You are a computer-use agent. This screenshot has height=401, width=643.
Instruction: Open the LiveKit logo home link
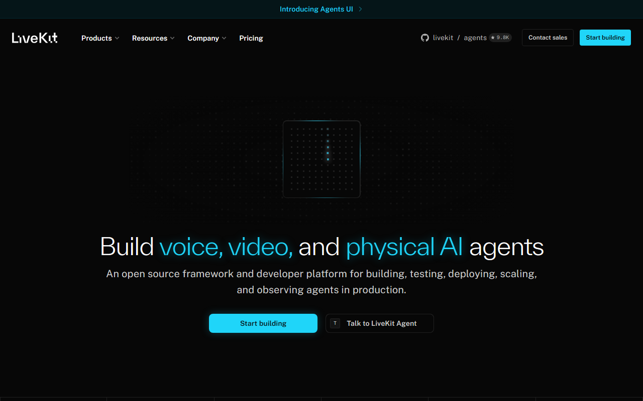(x=35, y=38)
